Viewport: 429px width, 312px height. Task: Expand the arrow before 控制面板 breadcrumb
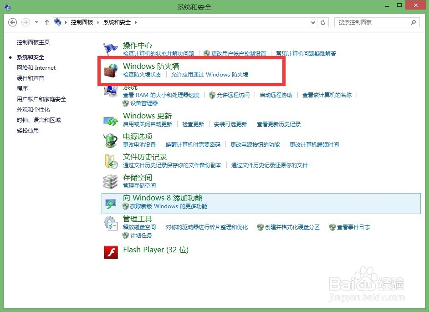(x=66, y=22)
